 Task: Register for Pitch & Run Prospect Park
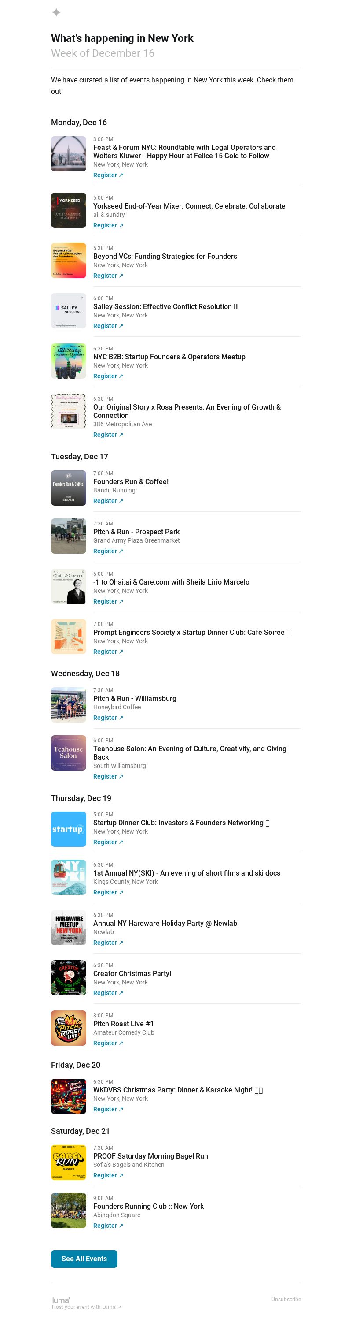tap(108, 551)
